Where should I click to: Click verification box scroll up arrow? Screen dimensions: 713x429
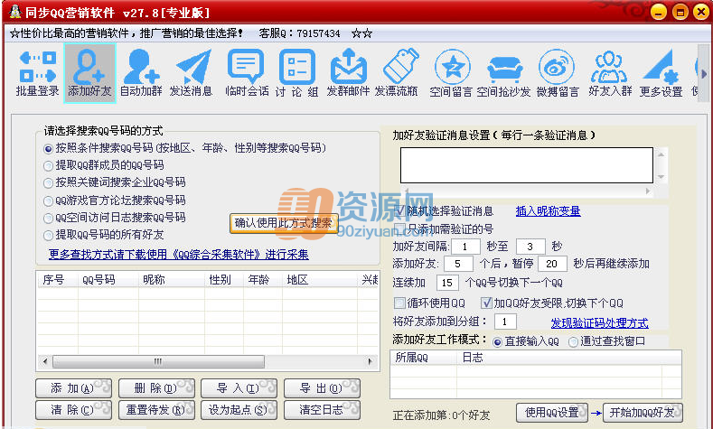[x=661, y=155]
